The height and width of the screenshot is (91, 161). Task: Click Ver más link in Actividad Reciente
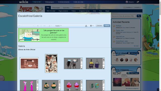coord(136,46)
